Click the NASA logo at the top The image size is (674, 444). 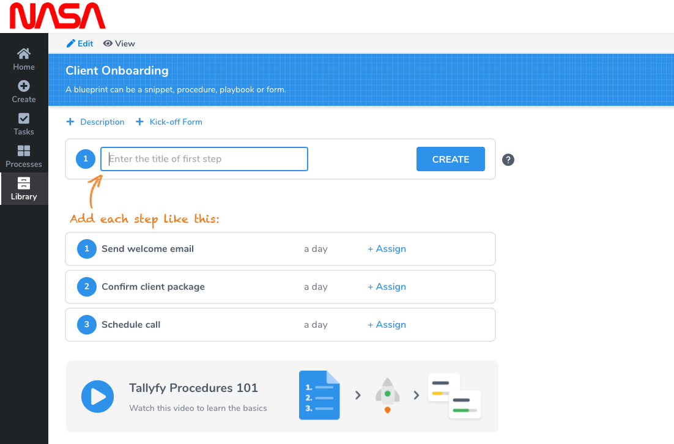pos(56,16)
